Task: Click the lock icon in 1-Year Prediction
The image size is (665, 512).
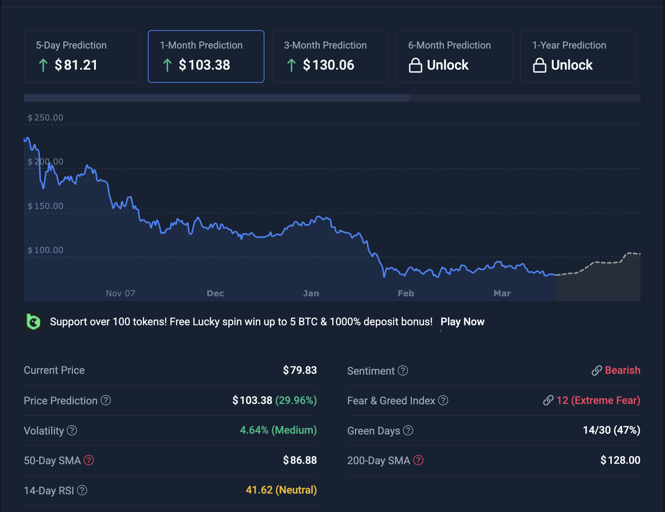Action: click(539, 65)
